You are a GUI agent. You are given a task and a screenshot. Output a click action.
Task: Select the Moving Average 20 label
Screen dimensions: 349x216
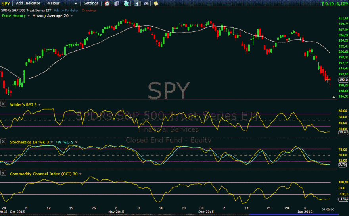click(x=50, y=16)
